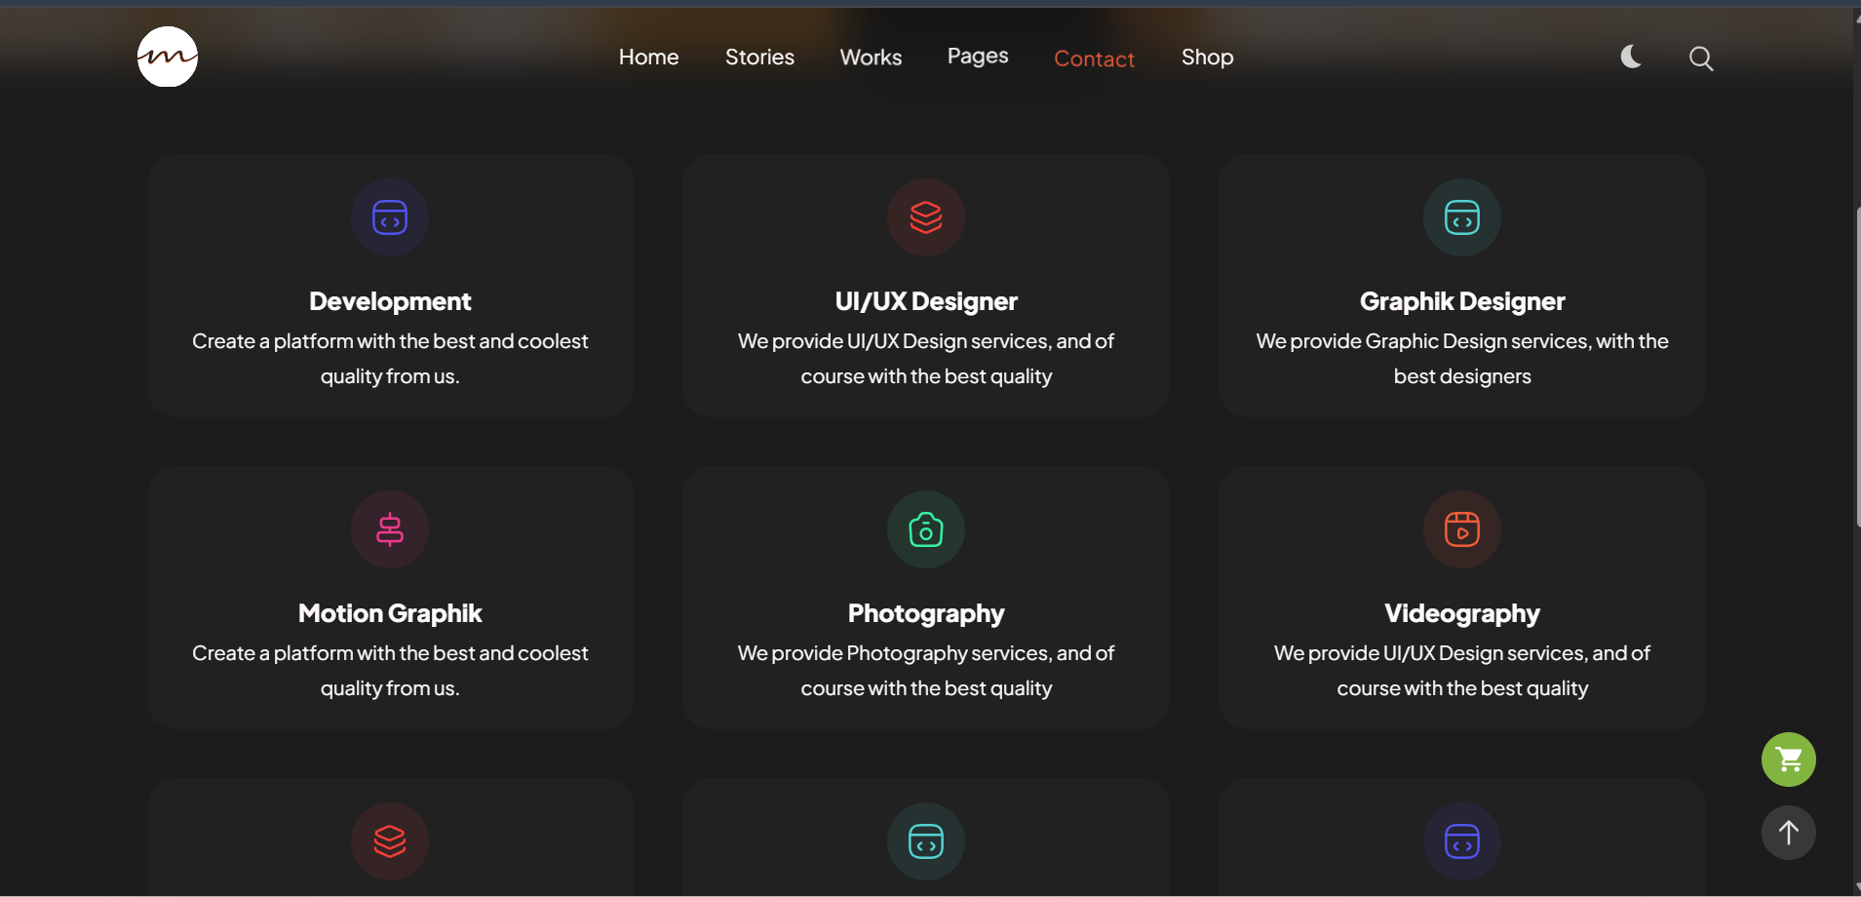Open the Shop page link
Screen dimensions: 1861x897
tap(1207, 58)
